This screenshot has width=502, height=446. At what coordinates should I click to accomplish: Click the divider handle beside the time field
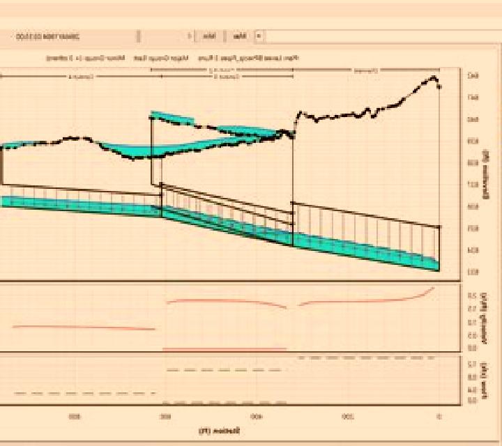tap(138, 36)
